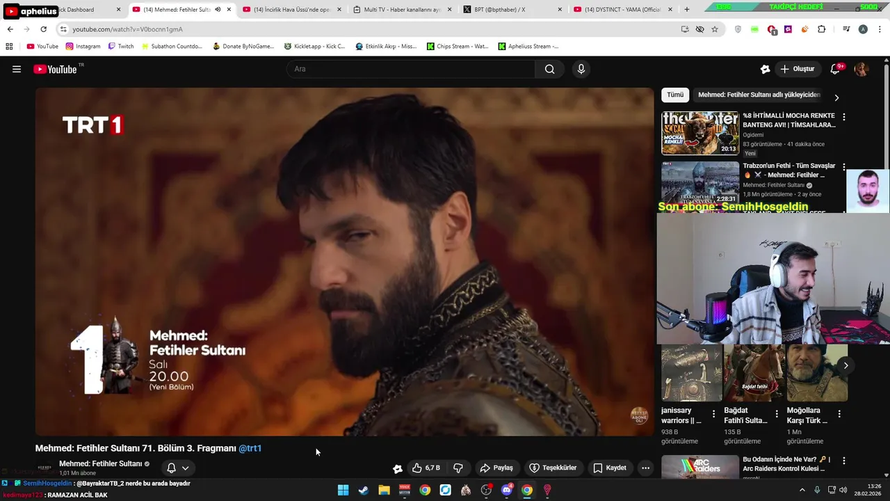
Task: Reload the page with the refresh icon
Action: (x=43, y=29)
